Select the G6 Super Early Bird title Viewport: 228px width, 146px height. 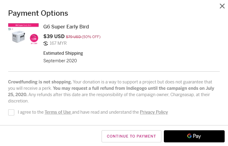66,27
